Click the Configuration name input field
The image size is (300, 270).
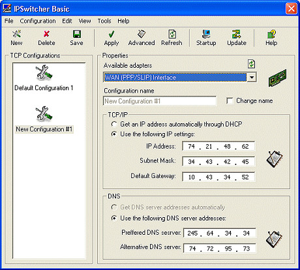[160, 101]
